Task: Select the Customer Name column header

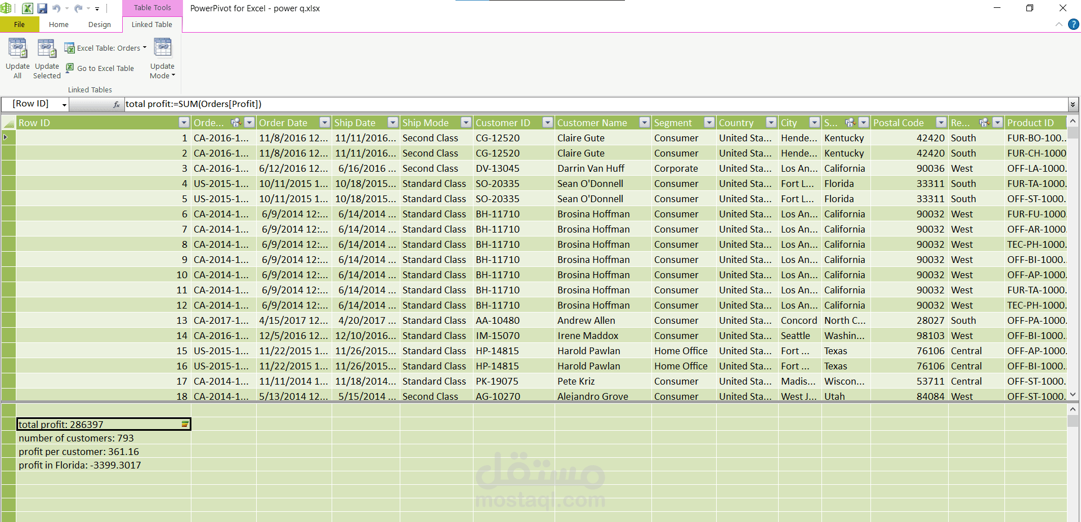Action: 604,123
